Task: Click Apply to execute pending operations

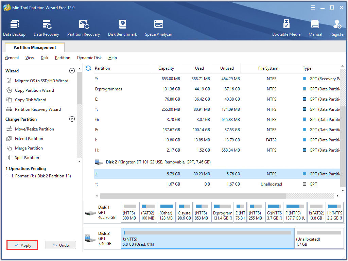Action: 22,245
